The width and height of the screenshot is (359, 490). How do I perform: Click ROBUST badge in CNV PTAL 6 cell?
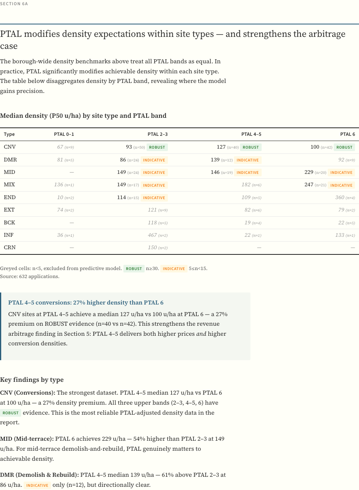[x=345, y=147]
